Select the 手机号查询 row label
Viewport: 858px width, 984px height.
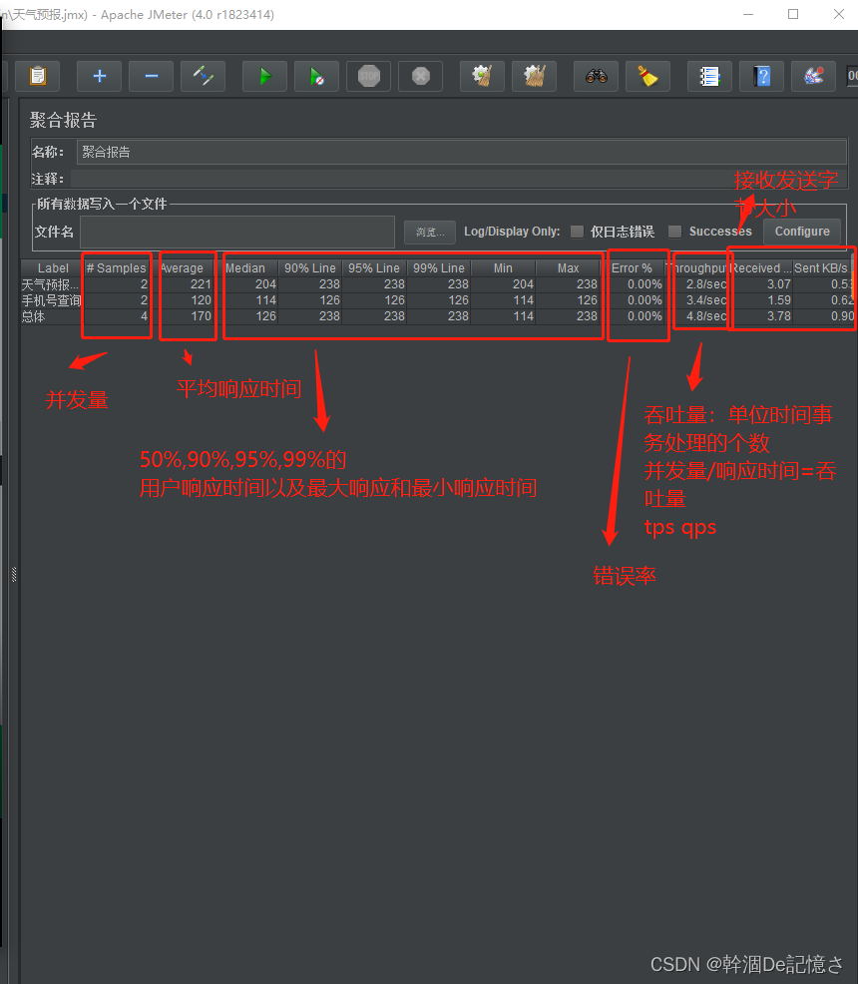[51, 300]
